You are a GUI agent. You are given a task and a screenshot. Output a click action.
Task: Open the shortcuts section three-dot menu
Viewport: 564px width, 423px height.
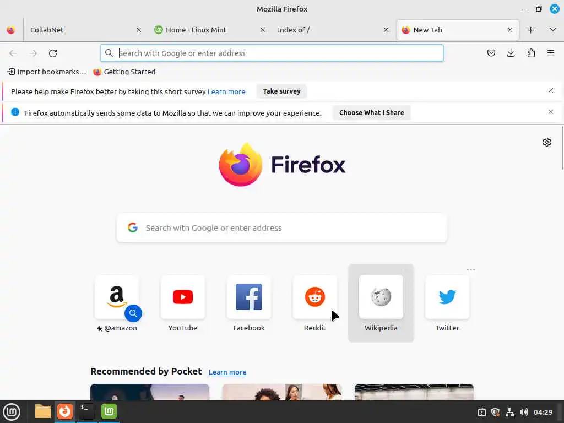(471, 269)
